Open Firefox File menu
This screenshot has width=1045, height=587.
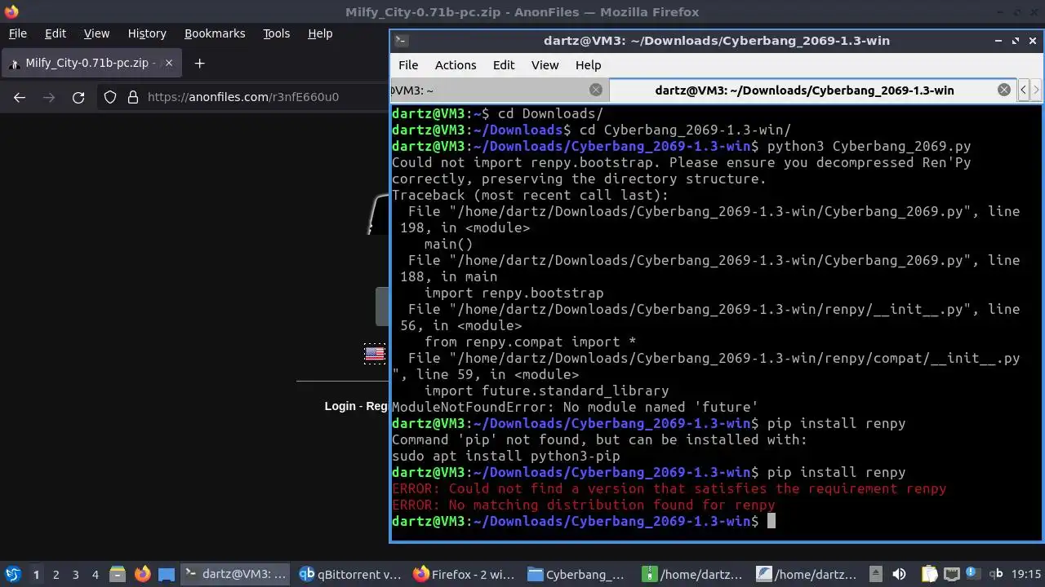(x=18, y=33)
